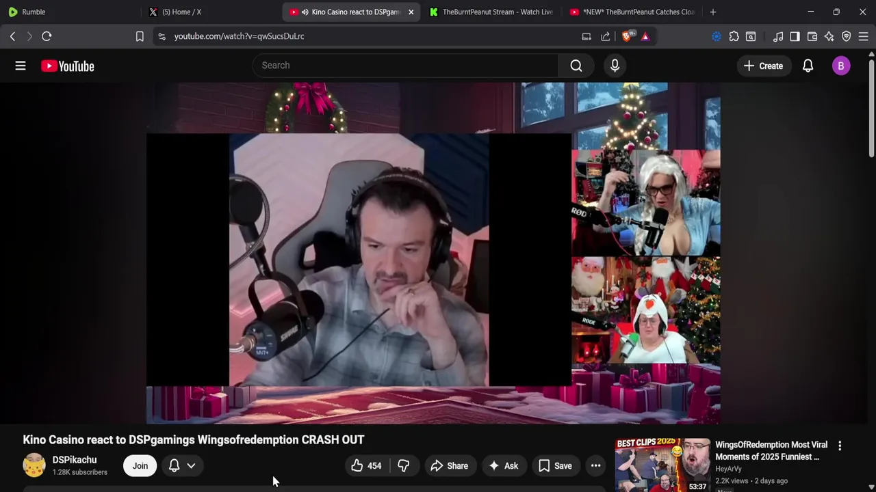Open a new browser tab
The height and width of the screenshot is (492, 876).
[x=713, y=12]
